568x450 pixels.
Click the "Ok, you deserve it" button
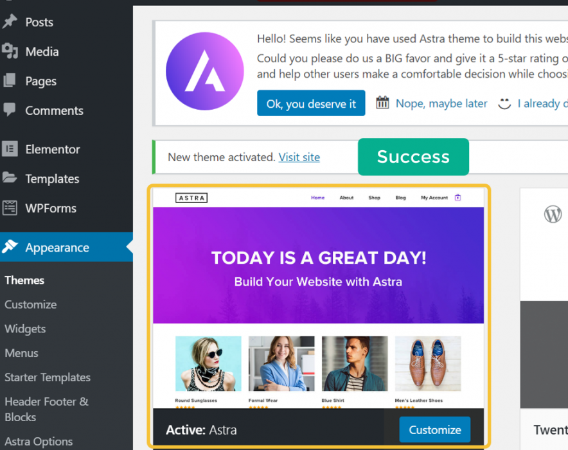(x=311, y=103)
